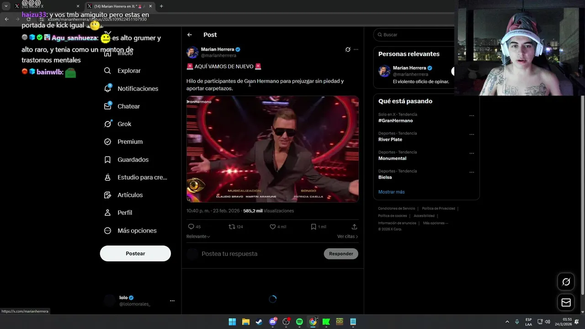Open Chatear envelope icon
This screenshot has height=329, width=585.
[x=108, y=106]
